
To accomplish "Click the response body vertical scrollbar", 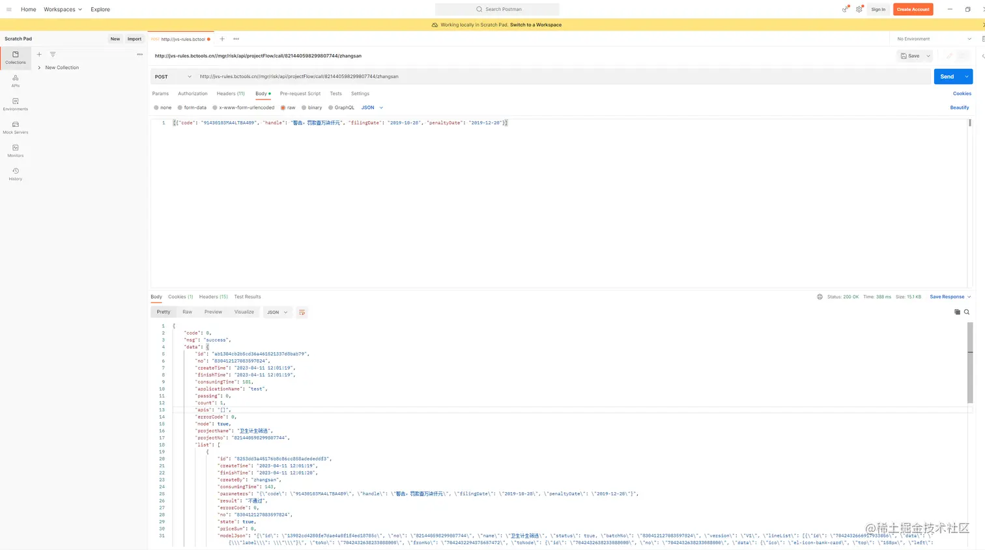I will (970, 363).
